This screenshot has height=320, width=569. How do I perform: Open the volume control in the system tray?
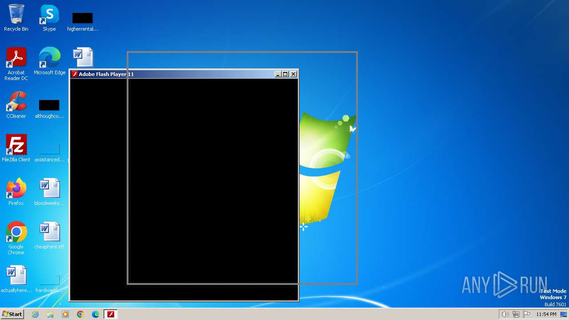tap(505, 314)
